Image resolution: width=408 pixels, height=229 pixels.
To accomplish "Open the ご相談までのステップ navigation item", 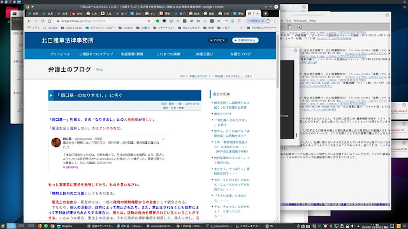I will click(x=96, y=54).
